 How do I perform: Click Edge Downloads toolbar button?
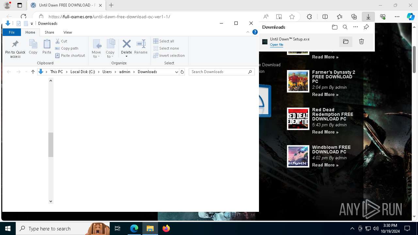(x=368, y=17)
